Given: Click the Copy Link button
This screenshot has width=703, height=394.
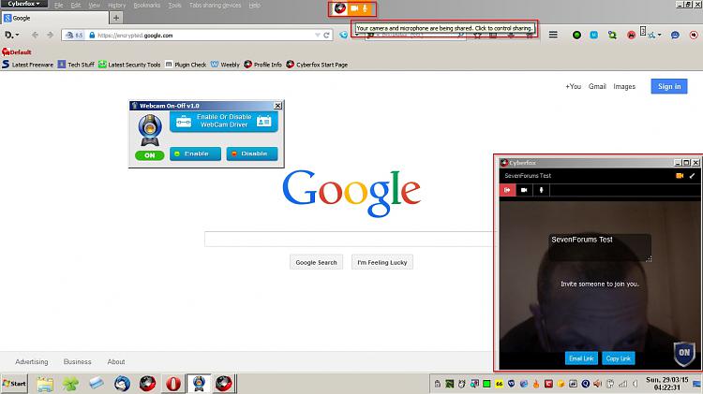Looking at the screenshot, I should [619, 358].
